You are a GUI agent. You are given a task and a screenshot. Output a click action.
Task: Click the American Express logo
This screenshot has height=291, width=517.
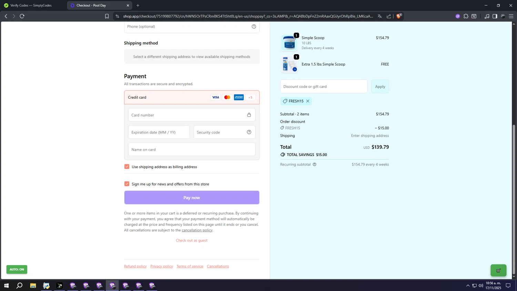239,97
